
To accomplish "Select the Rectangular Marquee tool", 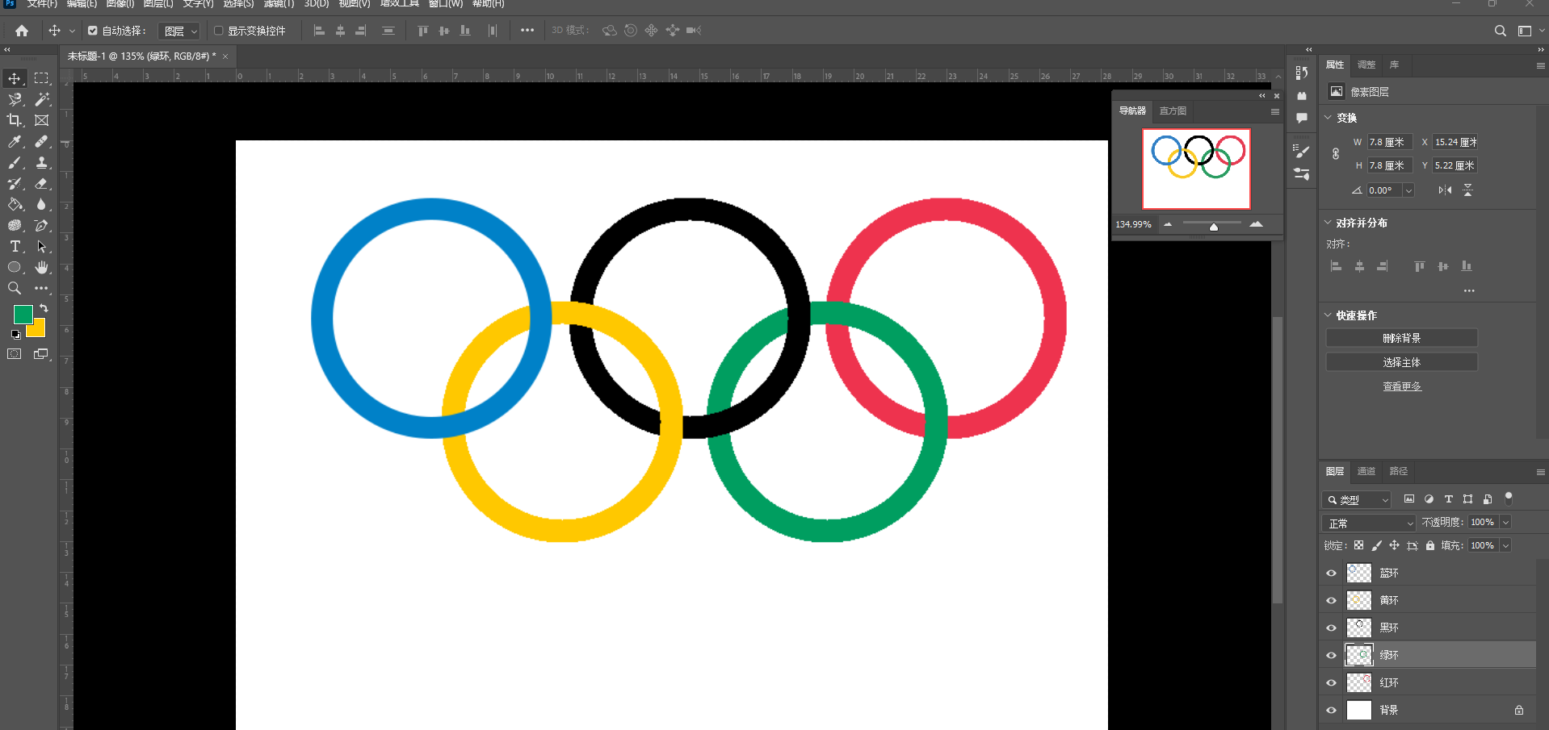I will coord(42,78).
